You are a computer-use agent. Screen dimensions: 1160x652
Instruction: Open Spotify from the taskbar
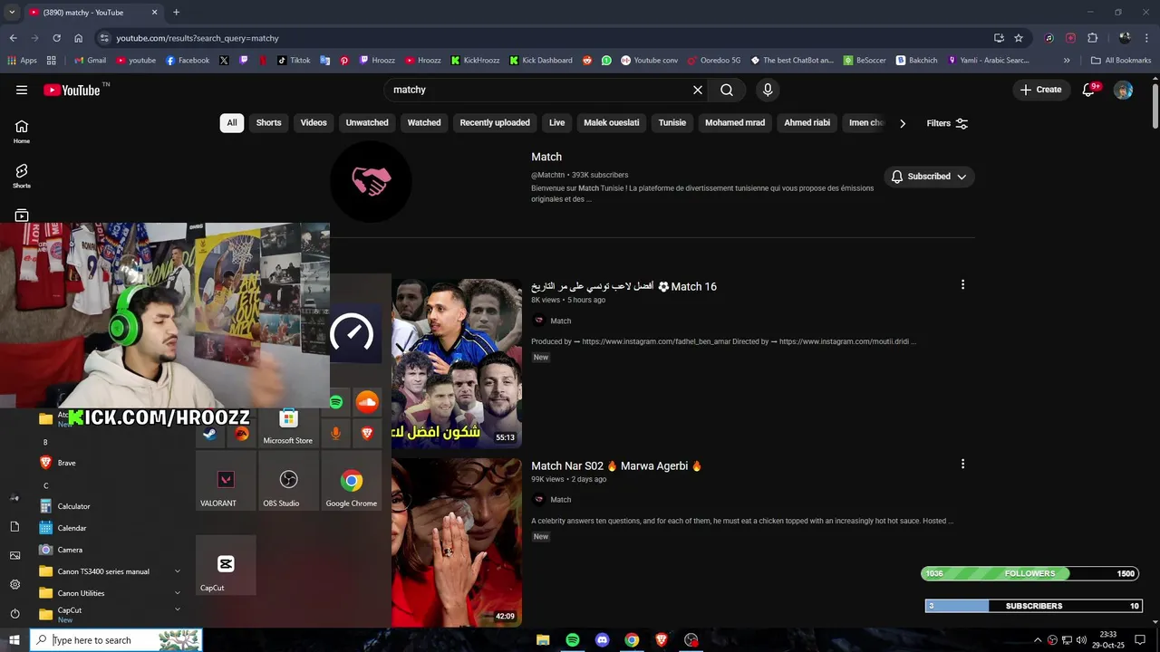coord(573,640)
